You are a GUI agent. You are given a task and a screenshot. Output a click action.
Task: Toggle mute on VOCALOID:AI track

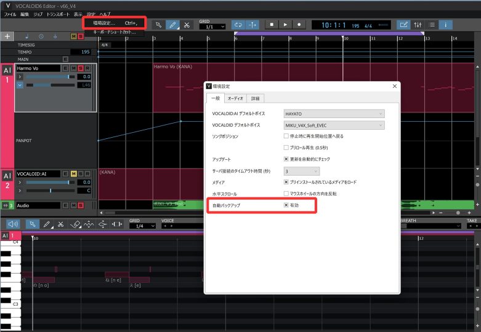74,173
